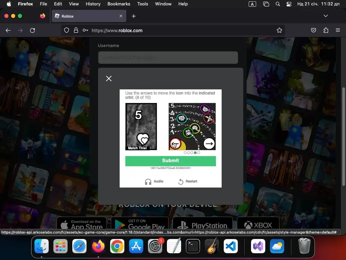This screenshot has width=346, height=260.
Task: Switch keyboard input source indicator
Action: (x=252, y=4)
